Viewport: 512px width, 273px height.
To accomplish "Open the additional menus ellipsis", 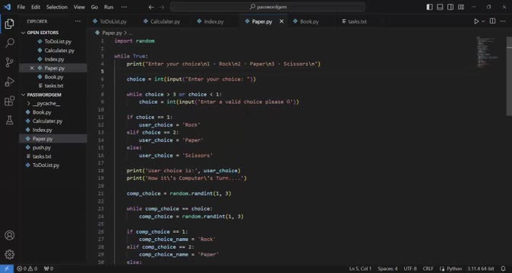I will (x=124, y=7).
